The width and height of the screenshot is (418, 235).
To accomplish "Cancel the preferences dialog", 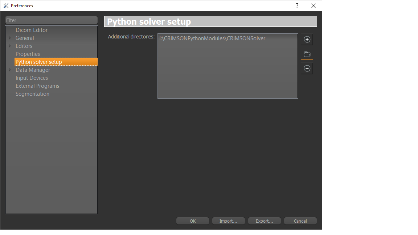I will pyautogui.click(x=300, y=221).
